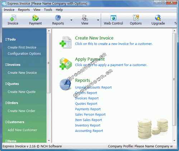Viewport: 179px width, 151px height.
Task: Click the sidebar scrollbar up arrow
Action: point(49,31)
